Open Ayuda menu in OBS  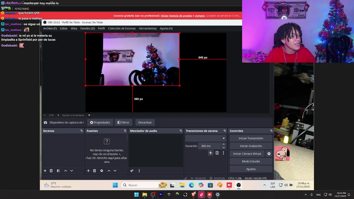point(166,28)
